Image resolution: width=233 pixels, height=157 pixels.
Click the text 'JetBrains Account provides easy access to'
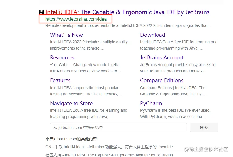tap(178, 65)
